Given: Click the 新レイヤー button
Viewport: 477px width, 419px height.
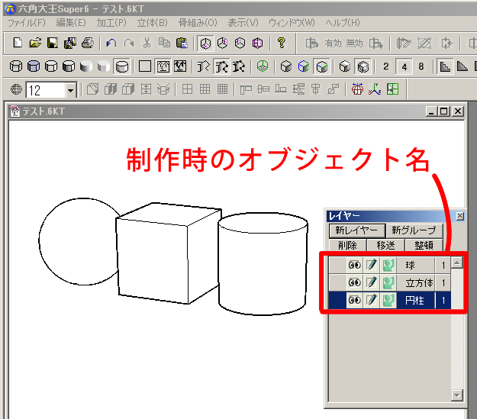Looking at the screenshot, I should tap(356, 230).
